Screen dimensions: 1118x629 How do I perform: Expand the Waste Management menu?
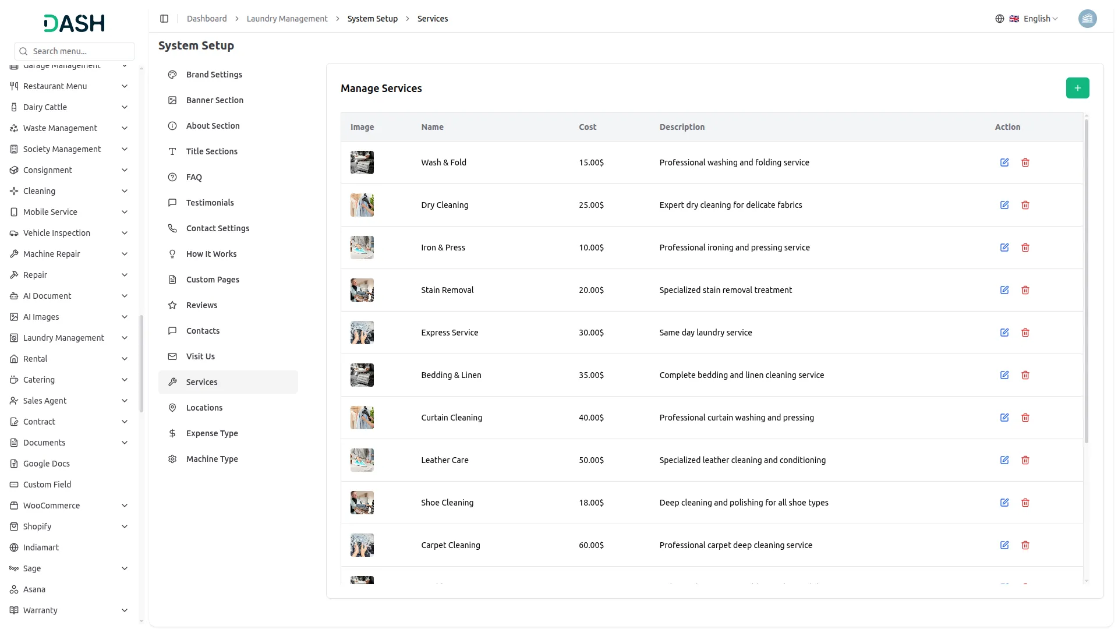click(69, 128)
